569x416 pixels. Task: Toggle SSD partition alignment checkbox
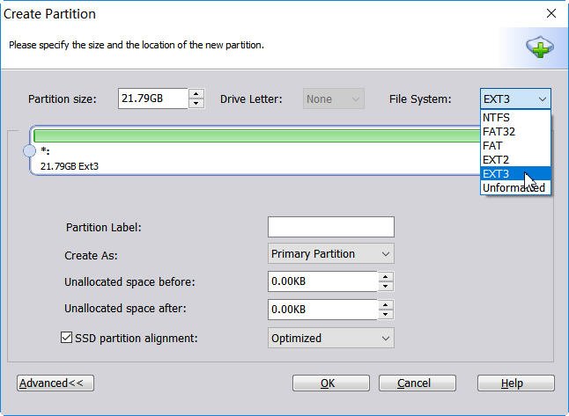66,338
